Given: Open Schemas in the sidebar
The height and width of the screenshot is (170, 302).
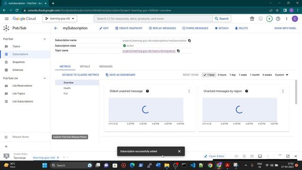Looking at the screenshot, I should pos(25,70).
